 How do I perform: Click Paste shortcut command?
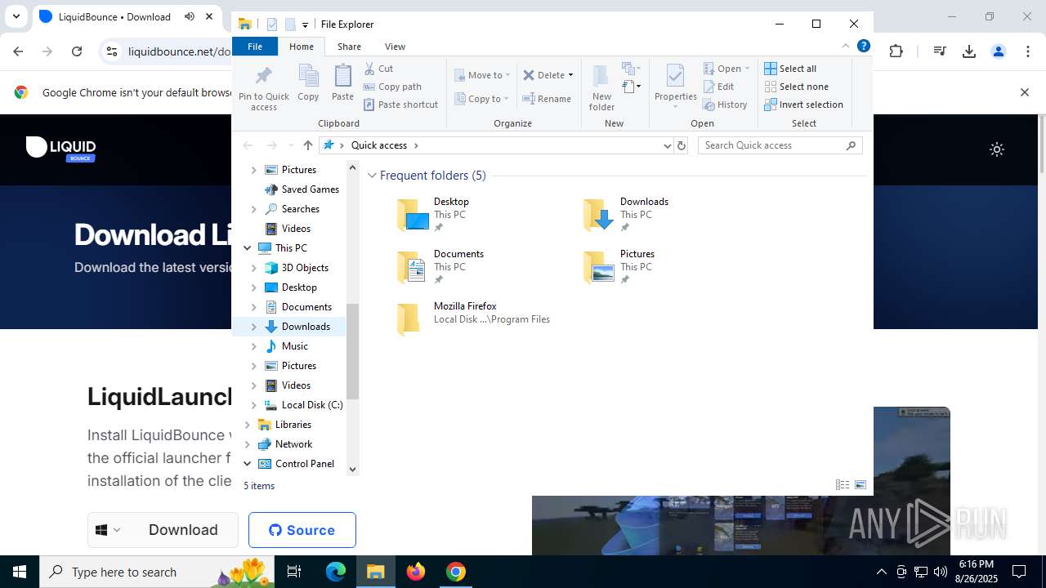[400, 105]
